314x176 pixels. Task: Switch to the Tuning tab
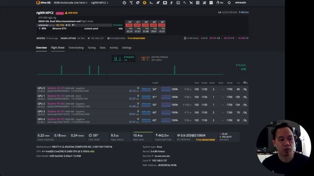click(x=92, y=48)
